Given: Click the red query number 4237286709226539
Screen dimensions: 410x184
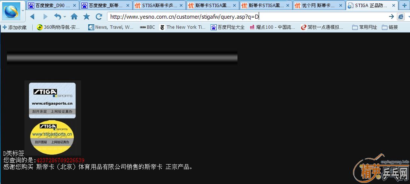Looking at the screenshot, I should [x=60, y=160].
